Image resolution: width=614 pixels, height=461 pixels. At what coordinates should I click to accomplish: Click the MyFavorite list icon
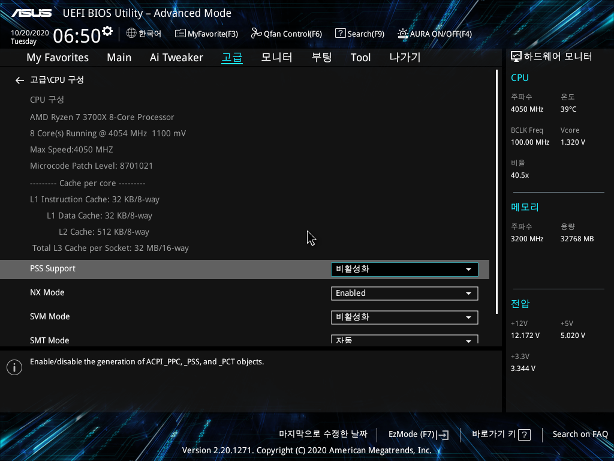(x=180, y=34)
